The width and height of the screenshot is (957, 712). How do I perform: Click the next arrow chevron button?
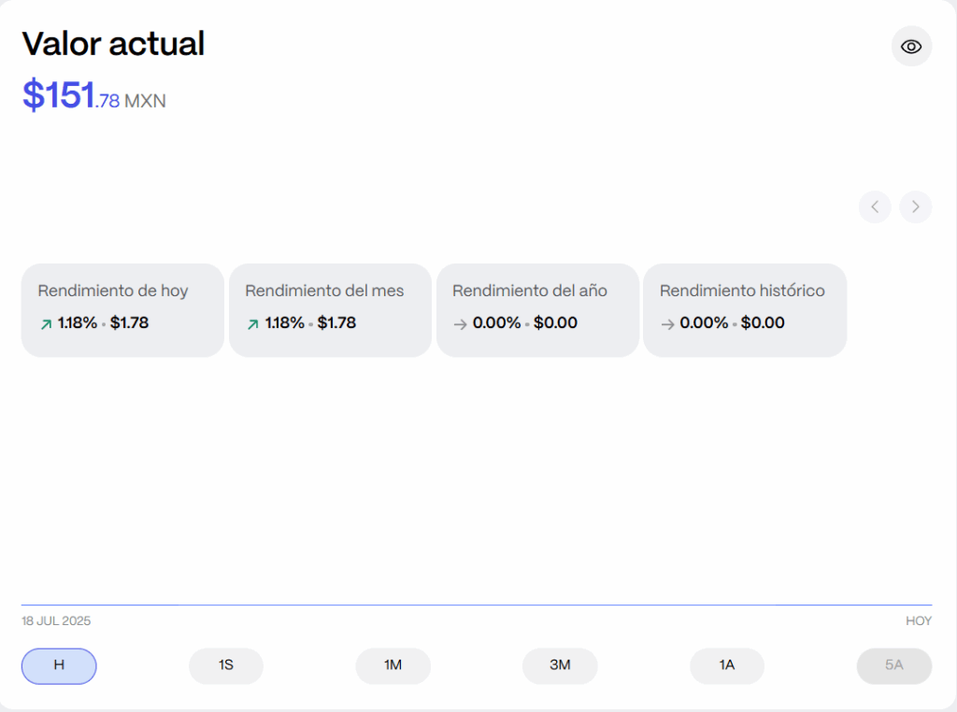coord(916,206)
